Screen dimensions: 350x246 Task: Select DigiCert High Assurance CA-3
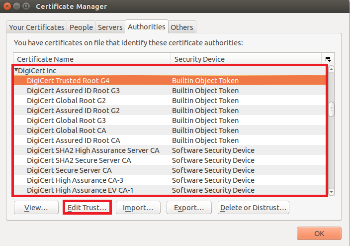click(170, 180)
